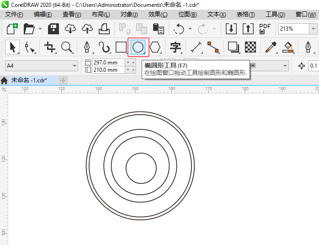
Task: Export with the up-arrow icon
Action: pos(248,29)
